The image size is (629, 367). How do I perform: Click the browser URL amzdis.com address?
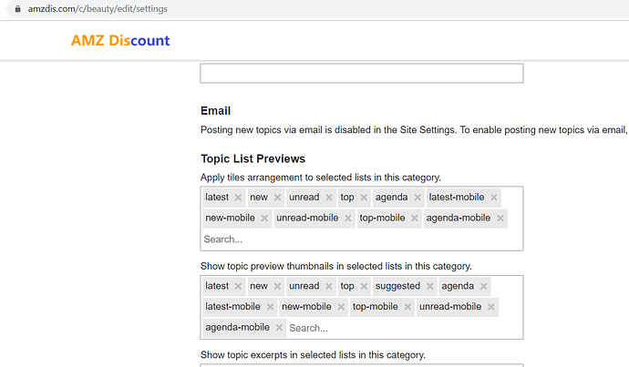coord(98,9)
